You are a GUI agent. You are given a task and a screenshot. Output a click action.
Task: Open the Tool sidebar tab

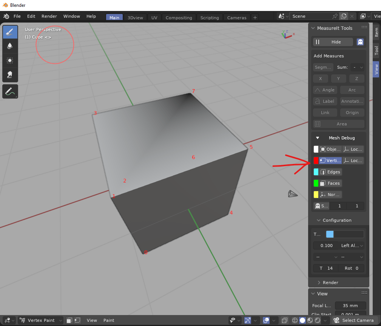click(376, 51)
